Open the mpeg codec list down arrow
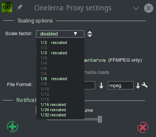The height and width of the screenshot is (137, 156). tap(138, 86)
